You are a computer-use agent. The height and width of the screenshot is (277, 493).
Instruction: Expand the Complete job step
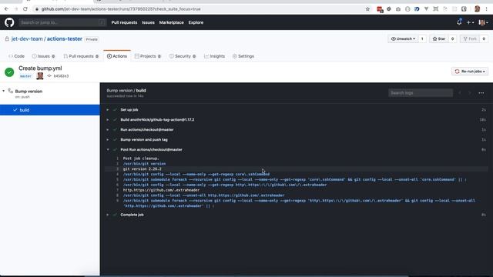(132, 215)
